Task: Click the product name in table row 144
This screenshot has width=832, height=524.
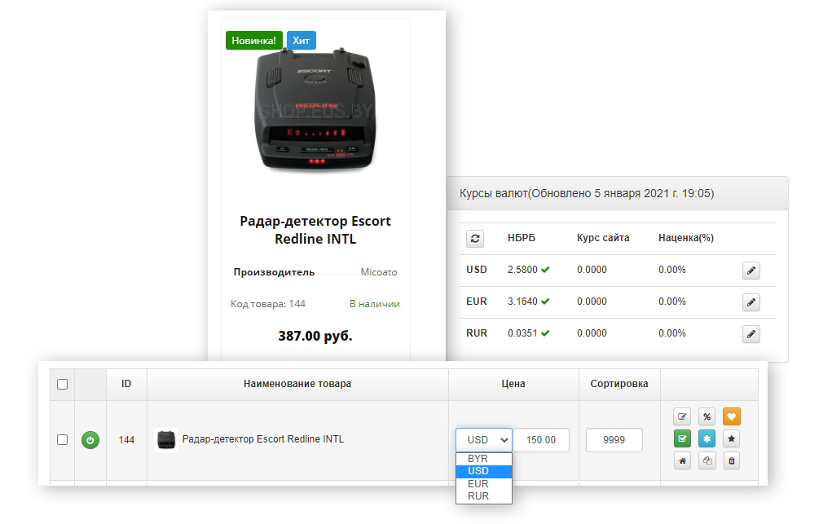Action: click(262, 439)
